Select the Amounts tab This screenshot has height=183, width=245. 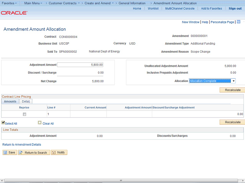click(x=10, y=101)
